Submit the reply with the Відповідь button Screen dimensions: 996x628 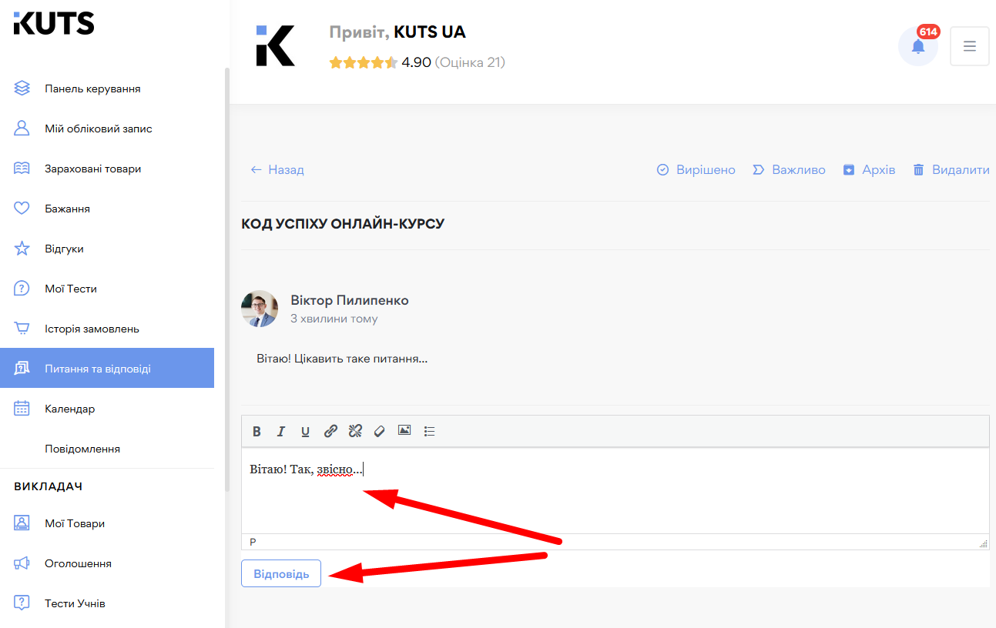click(x=280, y=573)
